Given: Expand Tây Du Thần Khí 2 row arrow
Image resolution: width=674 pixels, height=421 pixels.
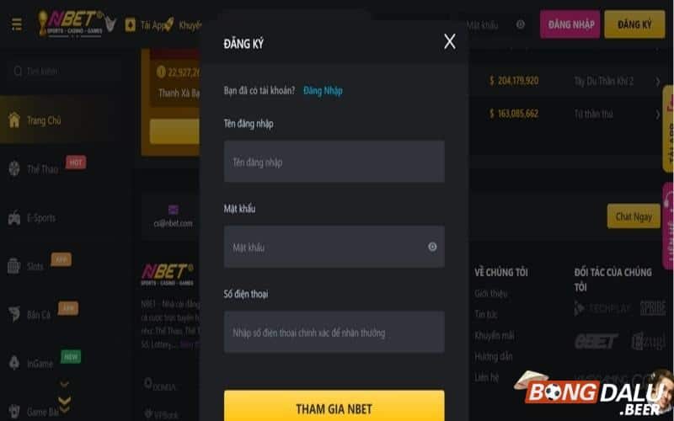Looking at the screenshot, I should pos(658,81).
